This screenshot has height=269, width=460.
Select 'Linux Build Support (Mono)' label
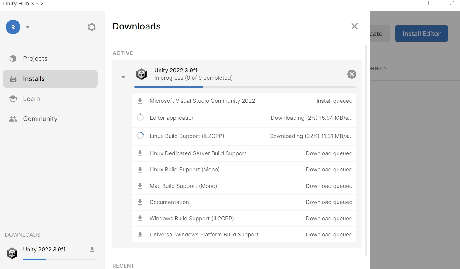pos(184,170)
